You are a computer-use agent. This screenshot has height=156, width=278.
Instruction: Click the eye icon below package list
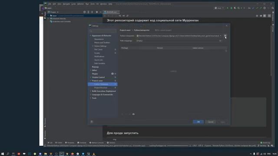pos(133,114)
